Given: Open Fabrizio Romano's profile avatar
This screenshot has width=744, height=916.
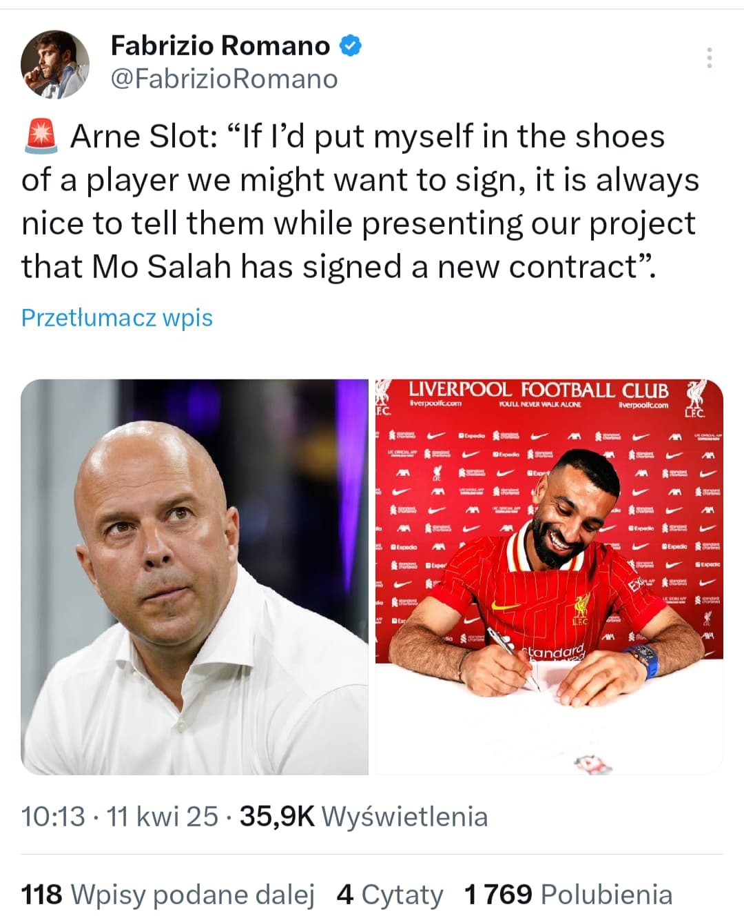Looking at the screenshot, I should click(x=55, y=63).
